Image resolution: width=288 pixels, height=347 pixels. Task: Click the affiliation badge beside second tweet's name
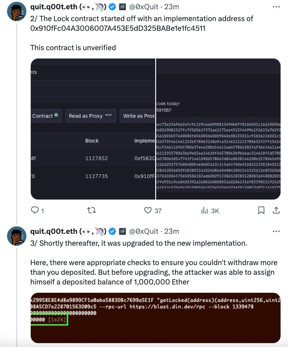coord(122,232)
